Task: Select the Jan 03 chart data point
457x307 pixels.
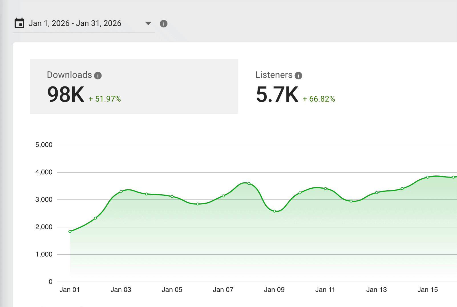Action: 121,192
